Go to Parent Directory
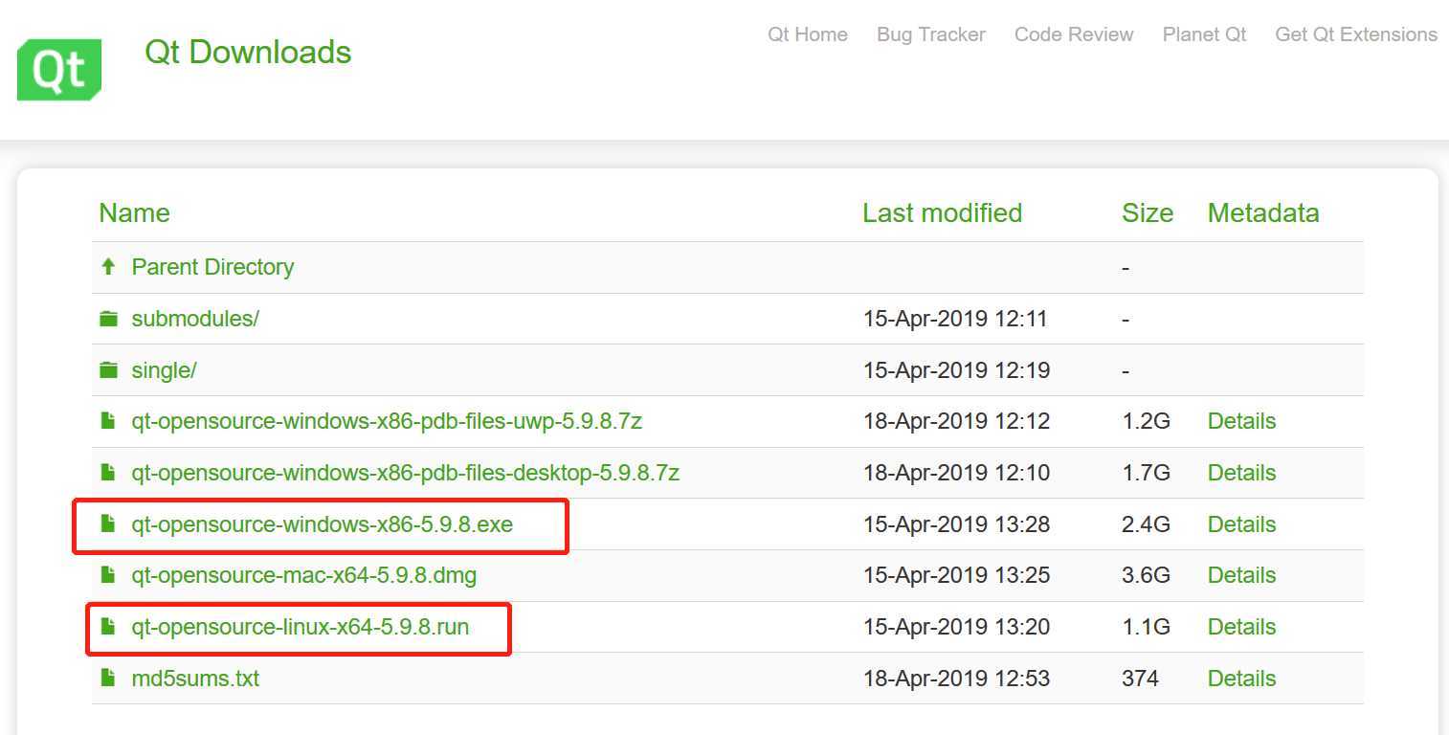This screenshot has height=735, width=1449. tap(212, 267)
